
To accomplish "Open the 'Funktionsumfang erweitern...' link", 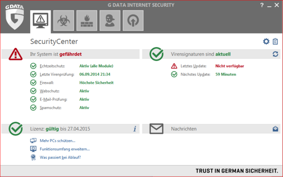I will tap(65, 149).
